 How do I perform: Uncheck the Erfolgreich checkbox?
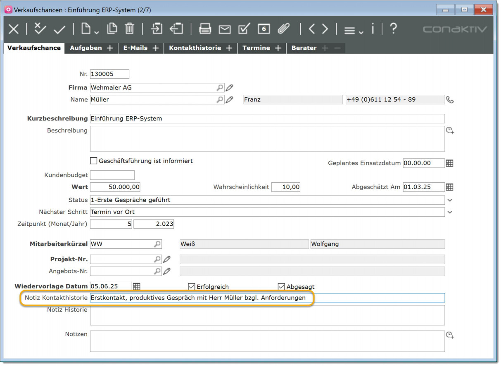coord(191,286)
